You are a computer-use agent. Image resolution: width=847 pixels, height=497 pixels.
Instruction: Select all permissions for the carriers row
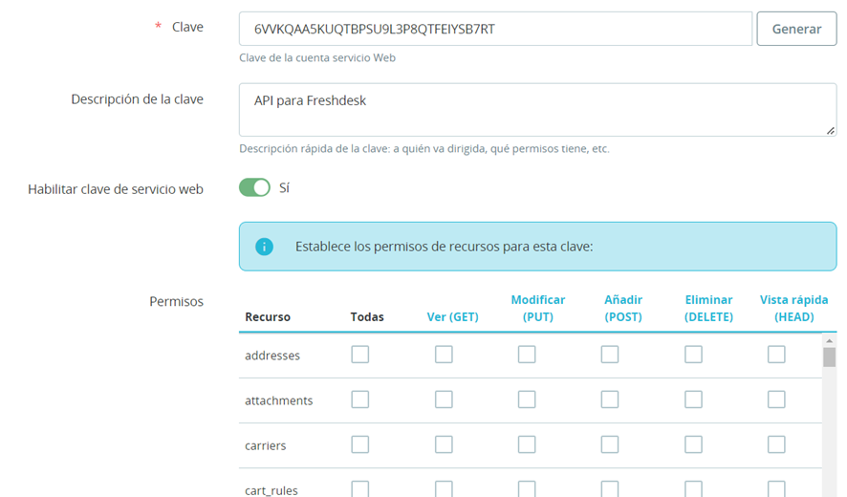pyautogui.click(x=359, y=444)
